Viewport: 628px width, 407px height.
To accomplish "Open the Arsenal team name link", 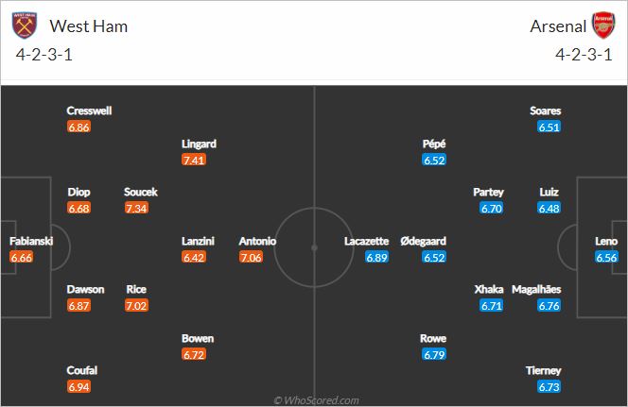I will 558,26.
